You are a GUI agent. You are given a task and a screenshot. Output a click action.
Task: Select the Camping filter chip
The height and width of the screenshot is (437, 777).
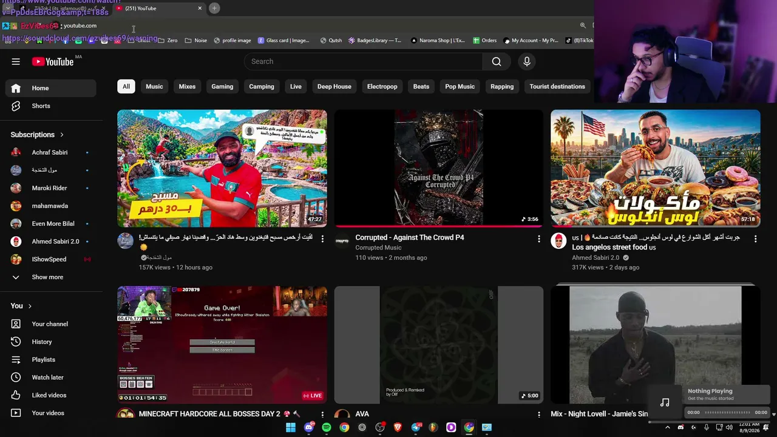(262, 86)
